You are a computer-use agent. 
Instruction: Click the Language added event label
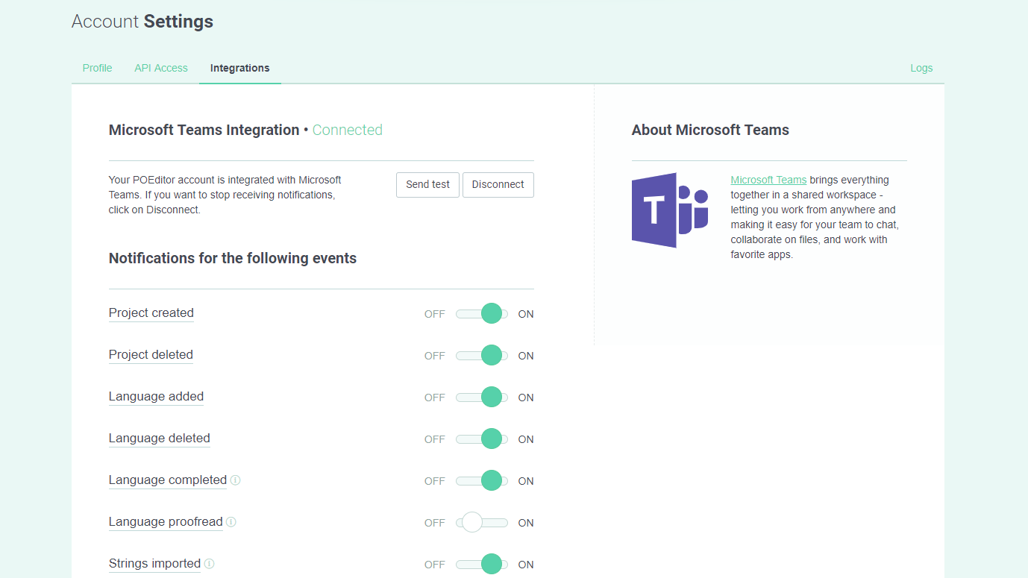click(156, 397)
